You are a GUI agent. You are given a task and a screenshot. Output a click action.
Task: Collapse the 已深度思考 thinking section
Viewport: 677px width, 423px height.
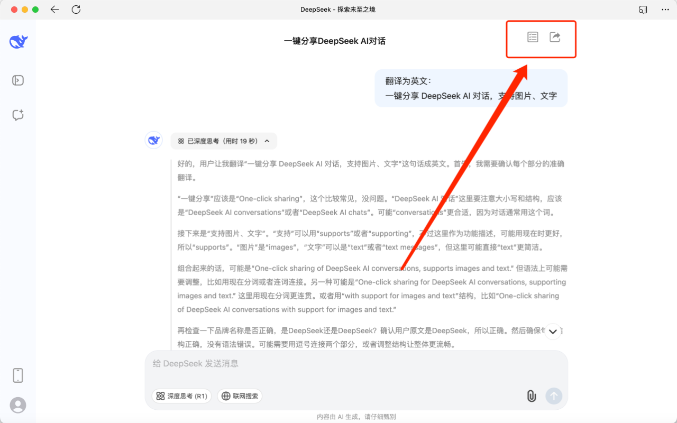(224, 141)
